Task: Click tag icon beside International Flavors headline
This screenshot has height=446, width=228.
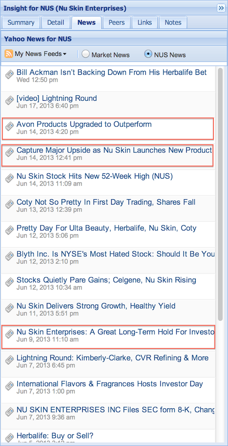Action: click(x=10, y=386)
